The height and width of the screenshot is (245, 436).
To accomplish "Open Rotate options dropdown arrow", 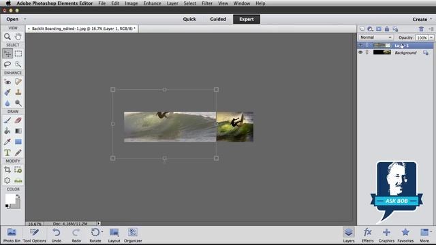I will coord(102,231).
